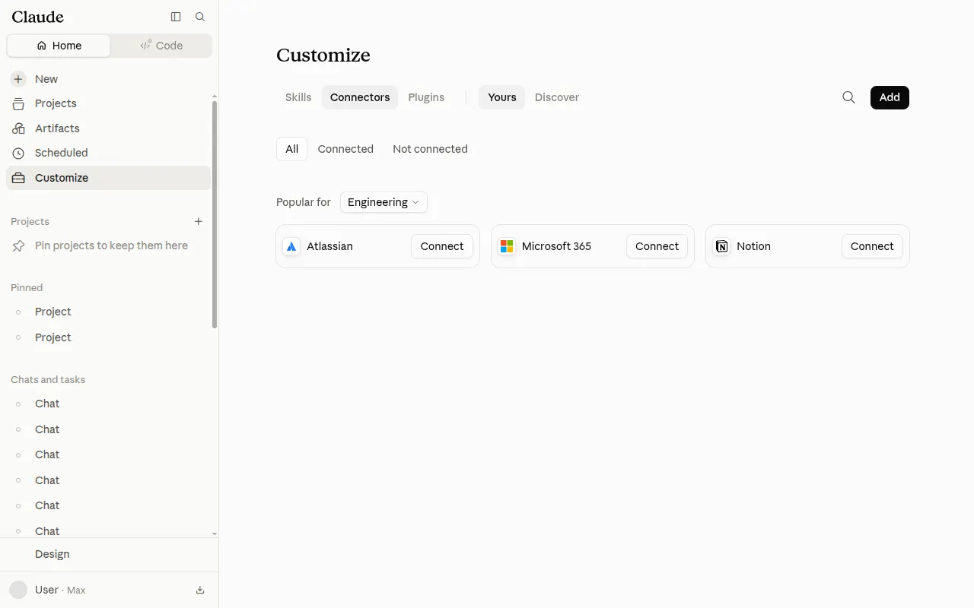Show the Yours connectors view
974x608 pixels.
502,97
